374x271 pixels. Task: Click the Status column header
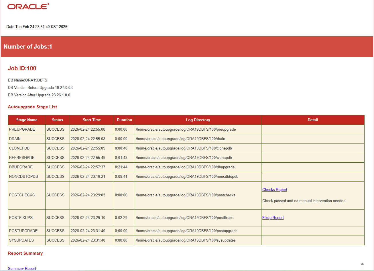[58, 120]
